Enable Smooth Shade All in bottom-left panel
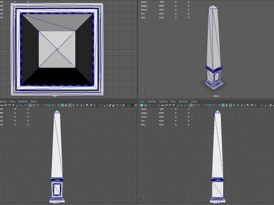 62,105
